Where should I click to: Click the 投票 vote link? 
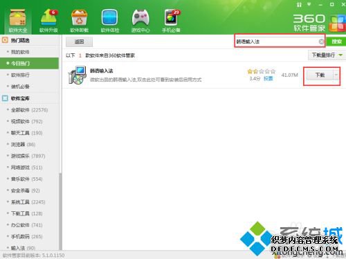point(268,78)
